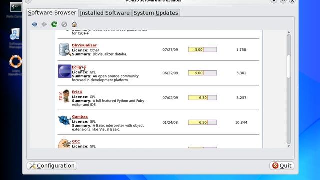Click the Quit button
Image resolution: width=320 pixels, height=180 pixels.
282,166
